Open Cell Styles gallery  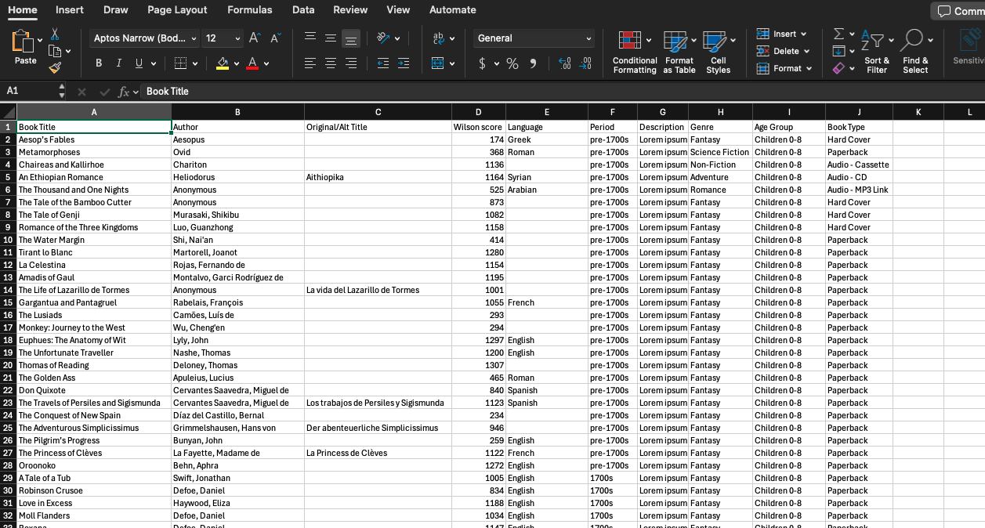719,52
